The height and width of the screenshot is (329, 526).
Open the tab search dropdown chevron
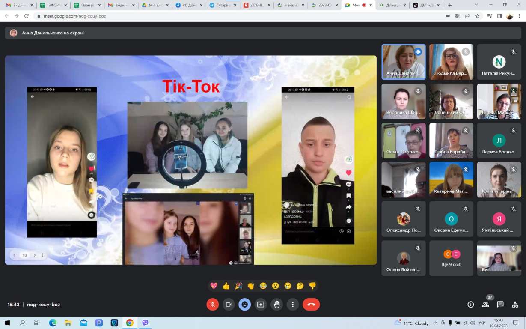pos(476,5)
